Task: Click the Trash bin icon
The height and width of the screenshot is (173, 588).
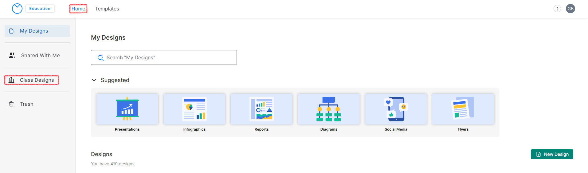Action: (11, 104)
